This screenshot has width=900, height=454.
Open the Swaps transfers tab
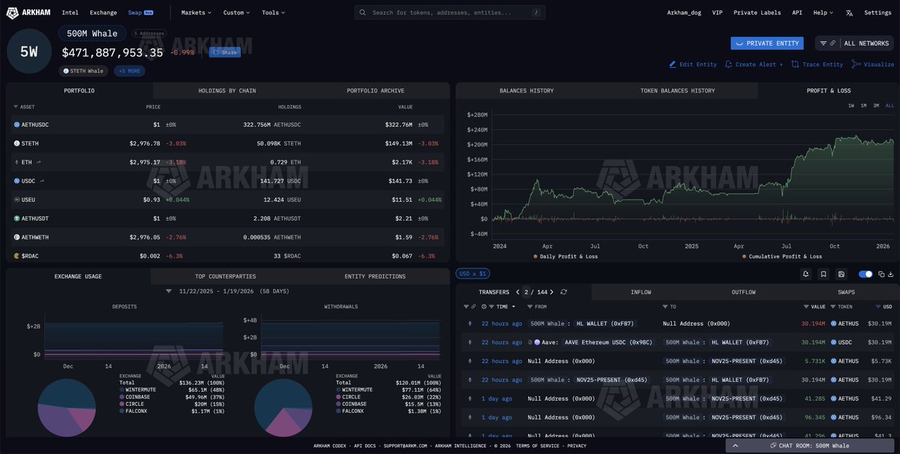(x=846, y=292)
